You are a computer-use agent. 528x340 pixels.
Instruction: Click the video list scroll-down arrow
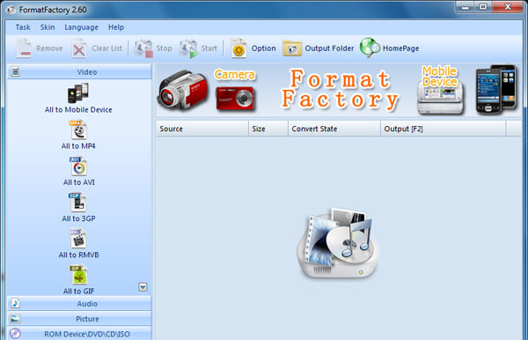[143, 287]
